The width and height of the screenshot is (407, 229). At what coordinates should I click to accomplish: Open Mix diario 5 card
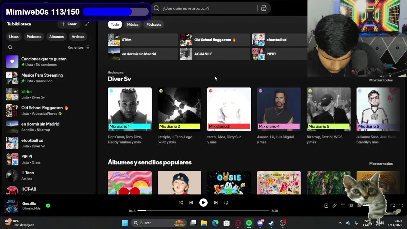[328, 116]
